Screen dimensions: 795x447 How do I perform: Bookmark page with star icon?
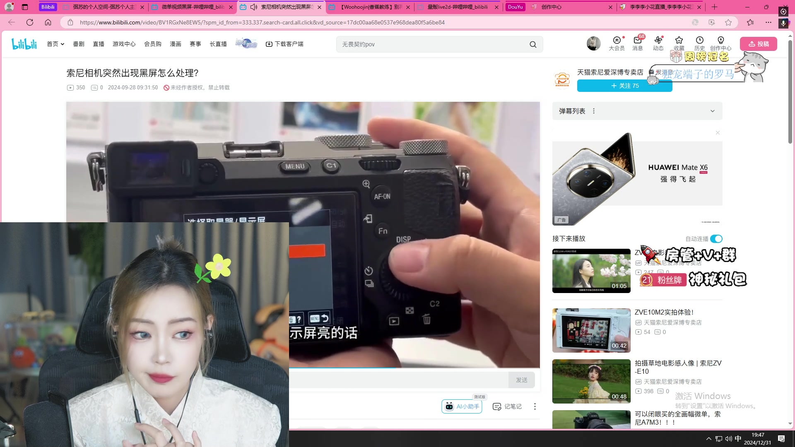coord(728,22)
